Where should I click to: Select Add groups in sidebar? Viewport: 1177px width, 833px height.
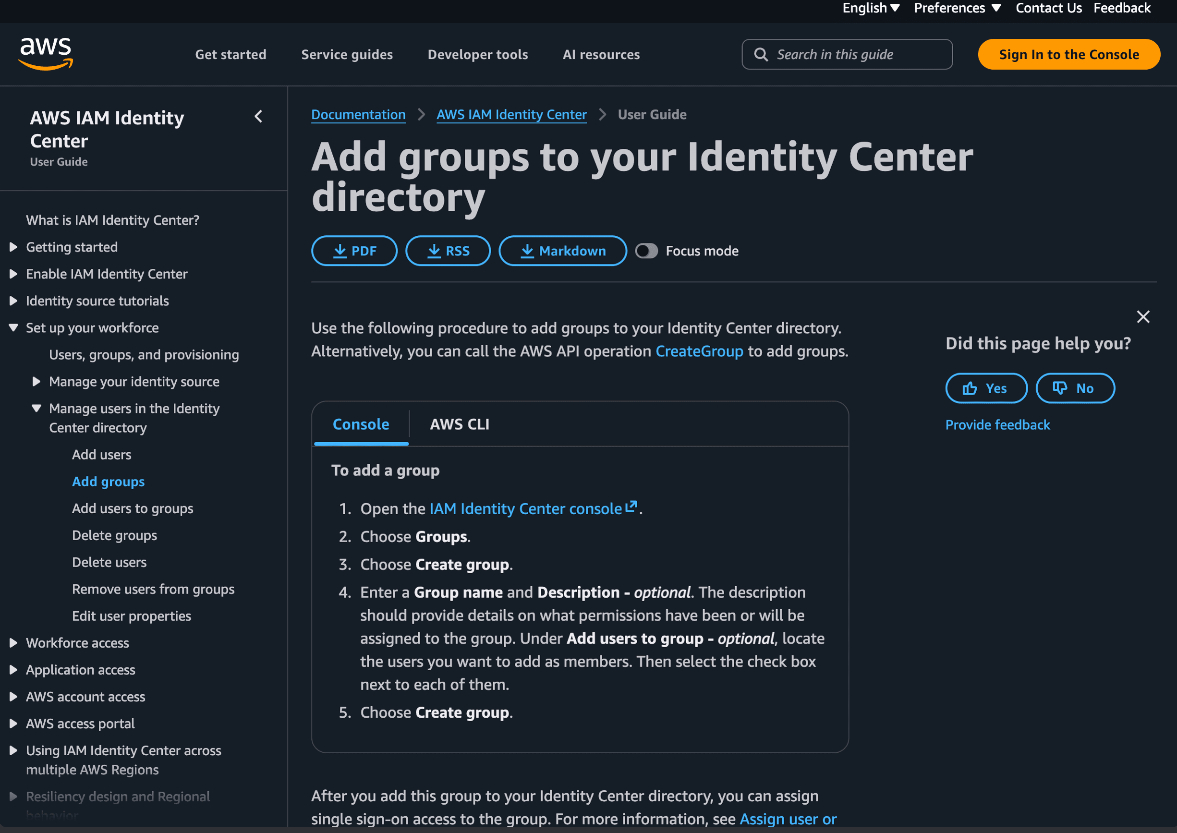click(108, 482)
